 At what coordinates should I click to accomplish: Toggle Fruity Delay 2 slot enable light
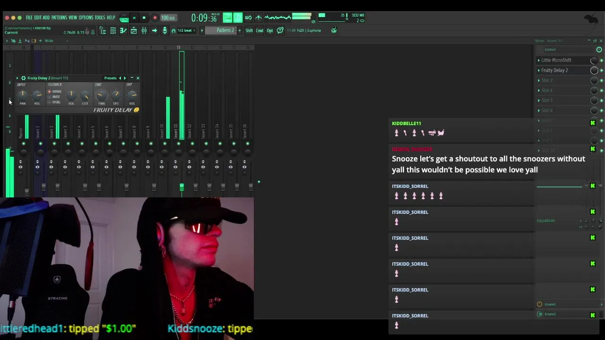pyautogui.click(x=601, y=70)
